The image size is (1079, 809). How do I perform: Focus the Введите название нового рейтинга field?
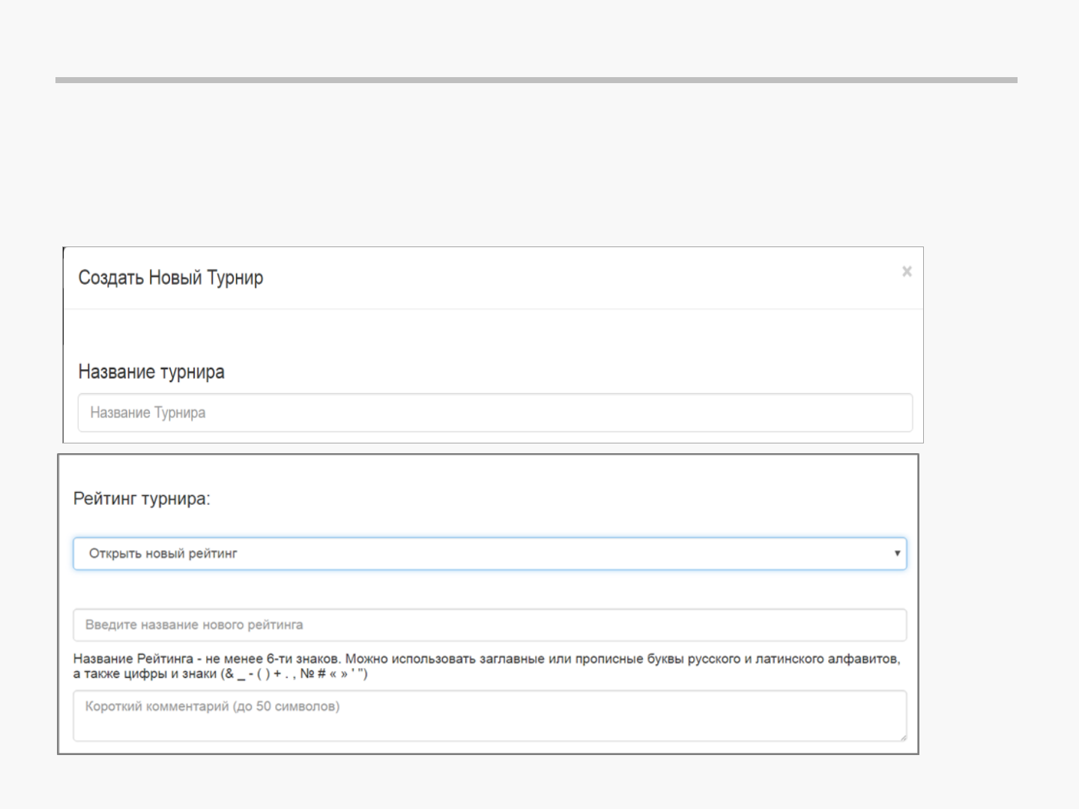489,625
